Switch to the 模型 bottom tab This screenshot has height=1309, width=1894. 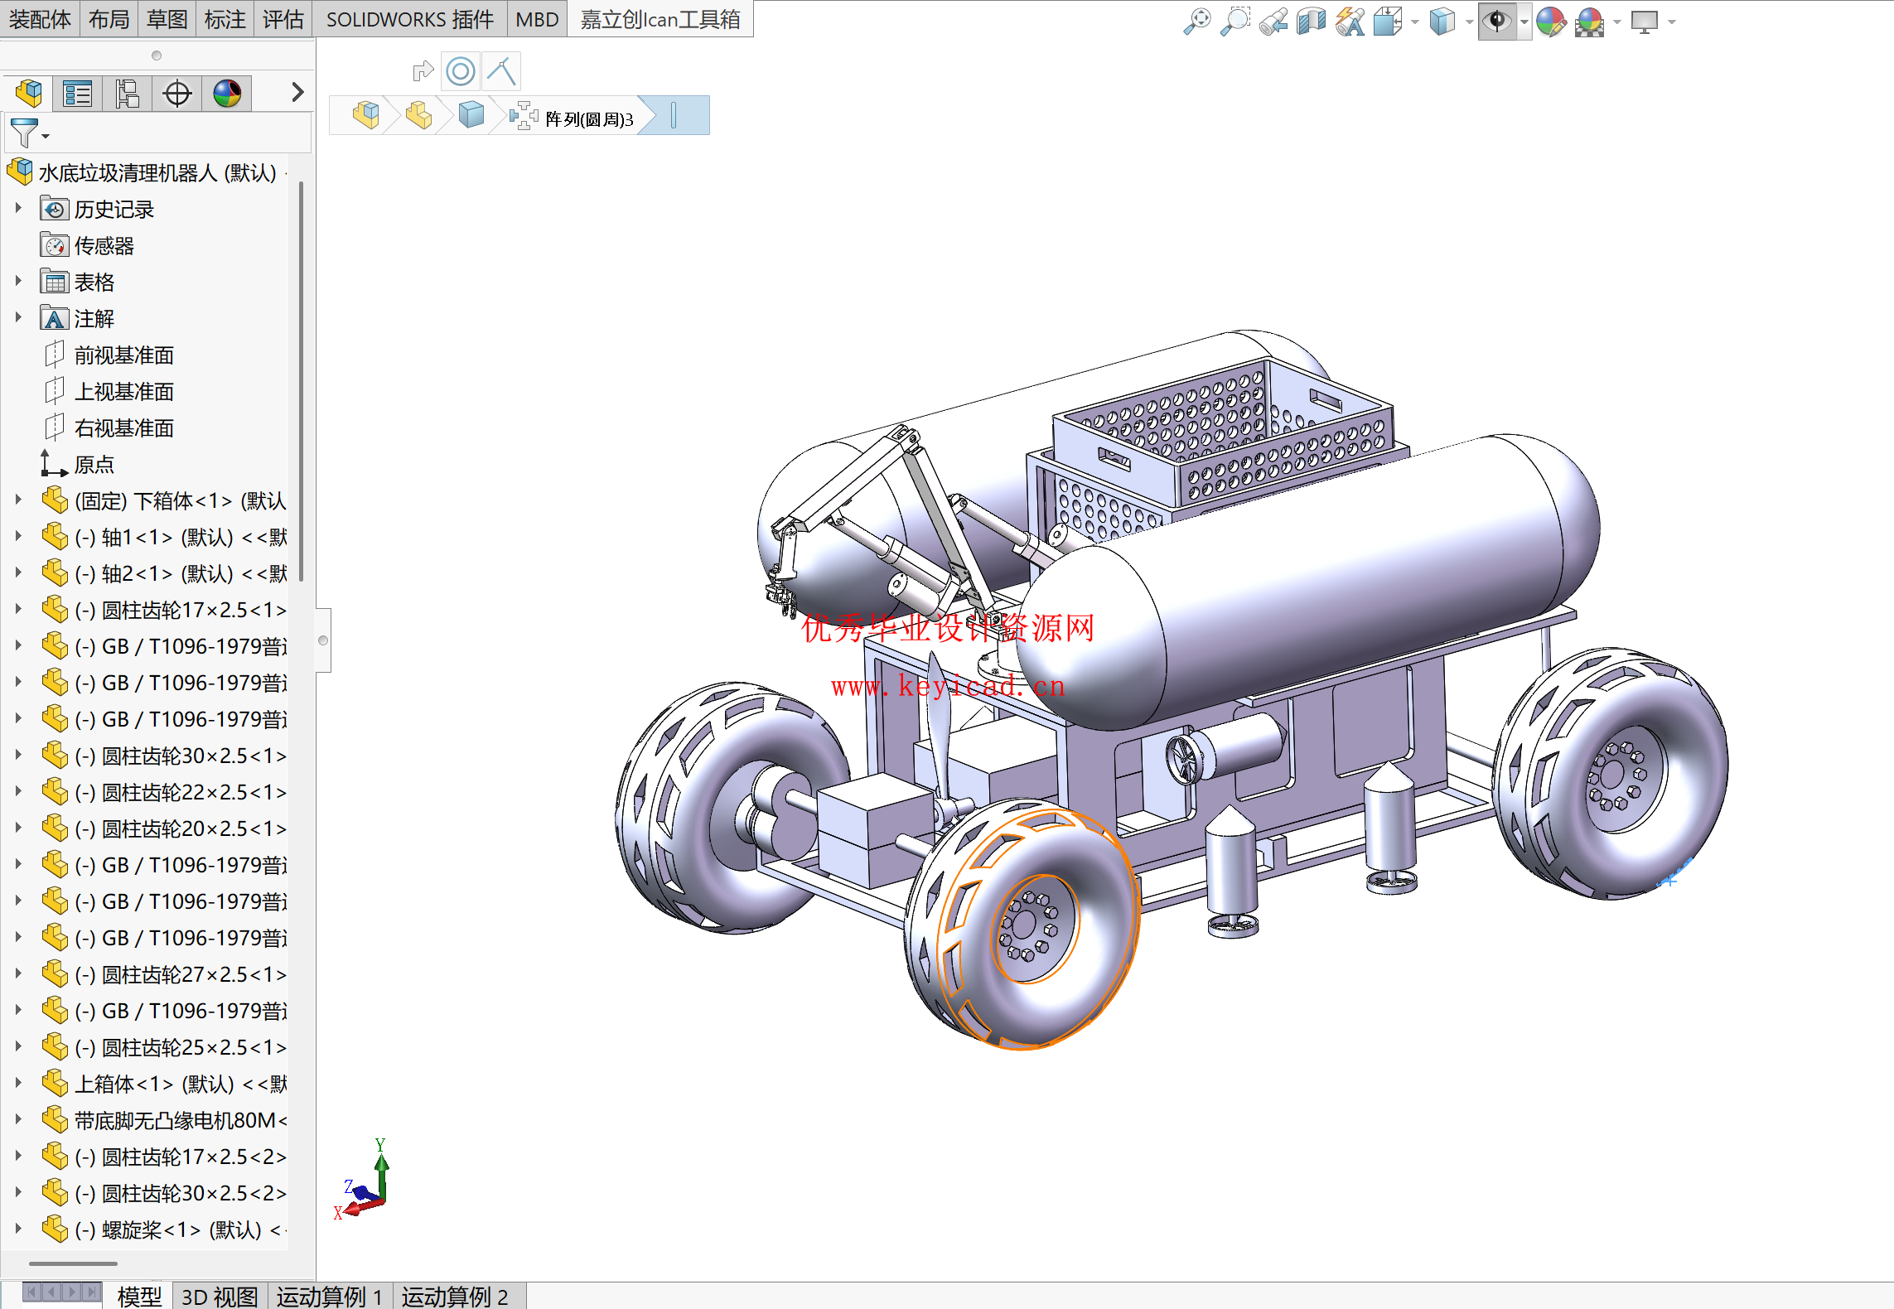139,1296
